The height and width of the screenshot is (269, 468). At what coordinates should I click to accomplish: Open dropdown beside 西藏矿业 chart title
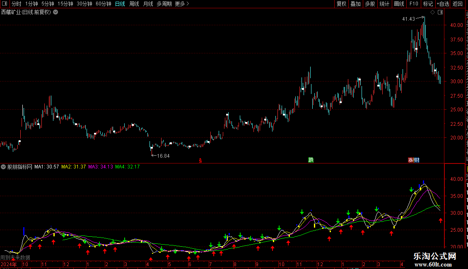pos(55,12)
